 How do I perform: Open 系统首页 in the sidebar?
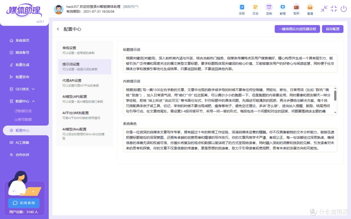pos(22,41)
